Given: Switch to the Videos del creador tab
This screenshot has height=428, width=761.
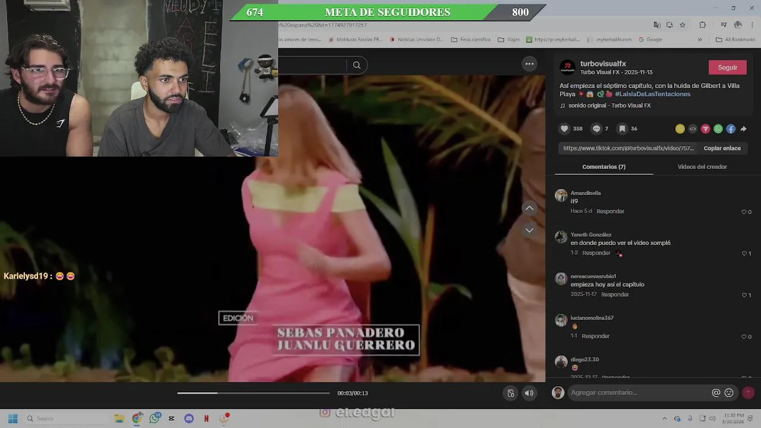Looking at the screenshot, I should pyautogui.click(x=702, y=167).
